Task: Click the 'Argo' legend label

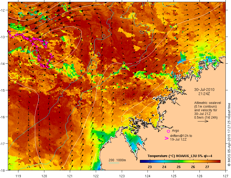Action: pyautogui.click(x=175, y=131)
